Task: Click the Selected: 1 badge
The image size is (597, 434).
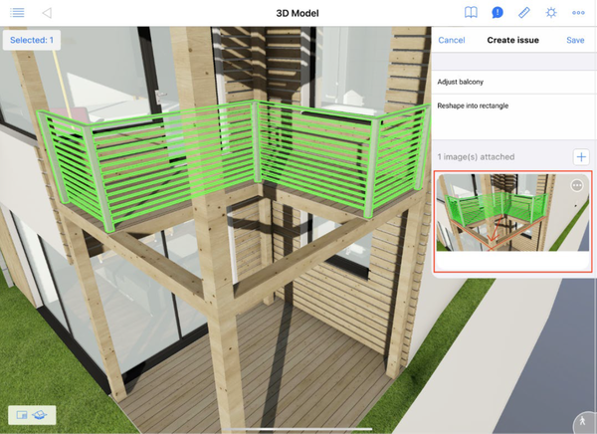Action: coord(32,40)
